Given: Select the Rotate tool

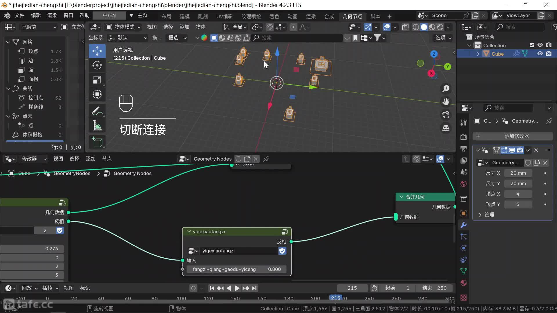Looking at the screenshot, I should [97, 65].
